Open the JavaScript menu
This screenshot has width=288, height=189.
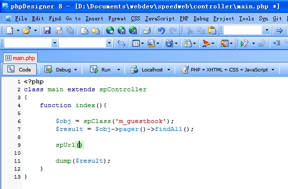click(160, 18)
